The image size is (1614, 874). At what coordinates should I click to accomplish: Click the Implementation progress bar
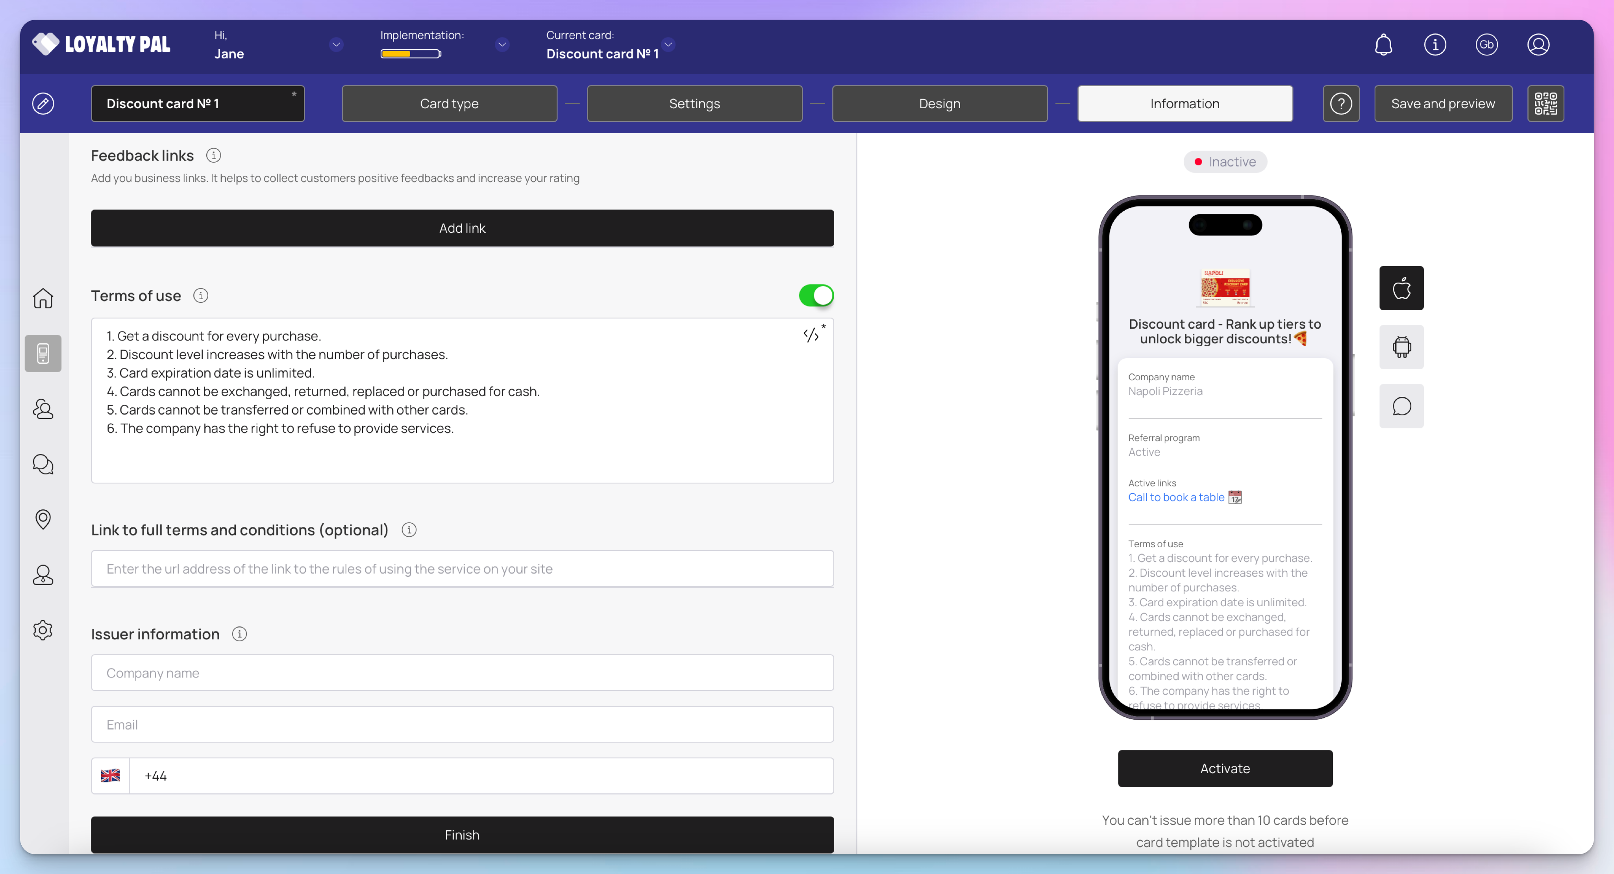pyautogui.click(x=411, y=54)
